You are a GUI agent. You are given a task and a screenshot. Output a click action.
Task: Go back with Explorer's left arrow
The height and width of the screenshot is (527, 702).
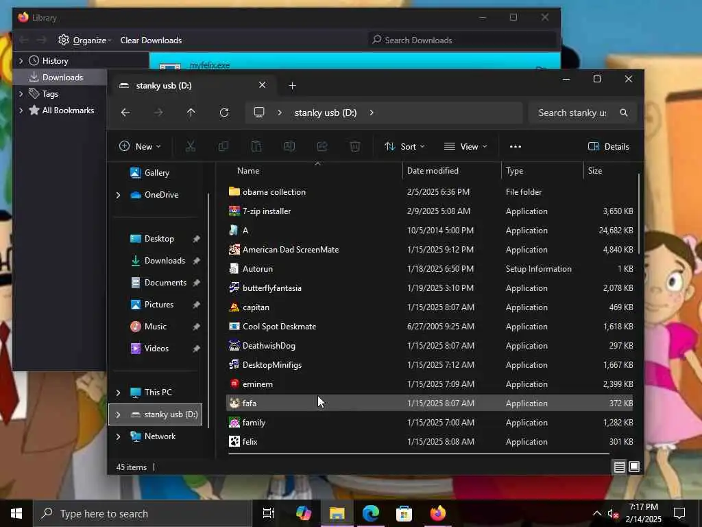point(125,113)
